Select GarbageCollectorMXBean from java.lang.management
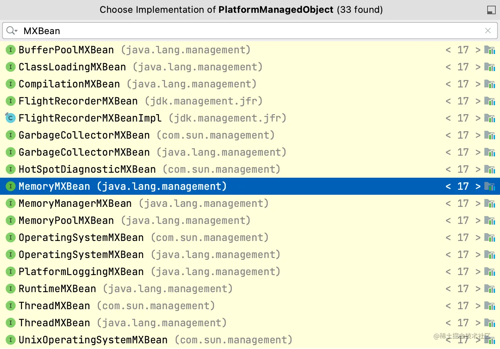Image resolution: width=500 pixels, height=349 pixels. [x=250, y=152]
